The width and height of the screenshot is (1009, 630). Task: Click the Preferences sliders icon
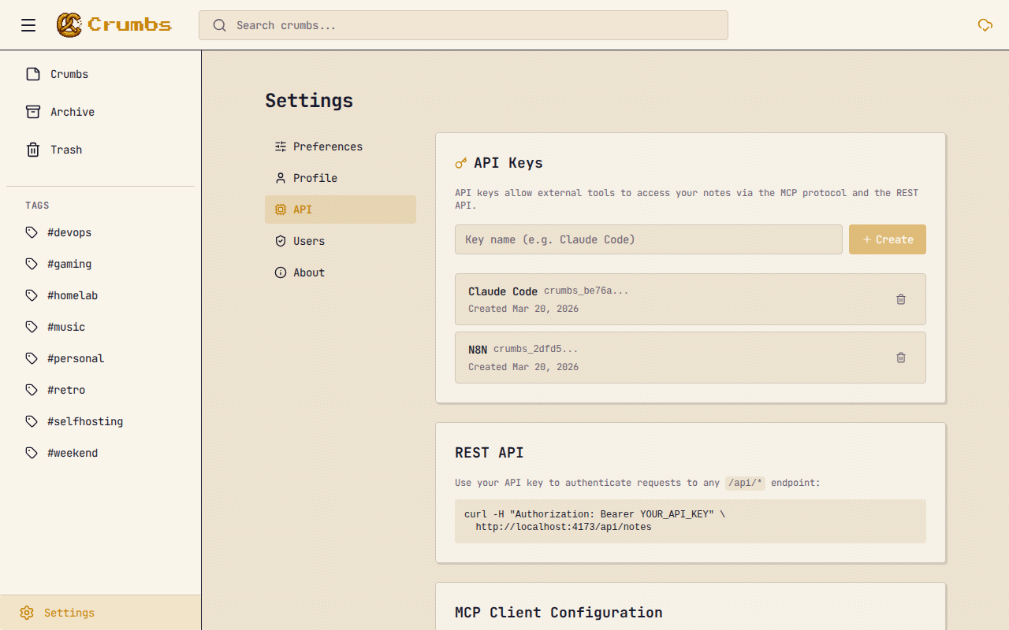coord(281,146)
